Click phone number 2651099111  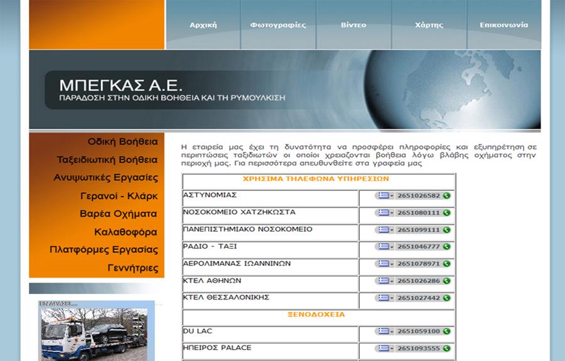(x=419, y=230)
